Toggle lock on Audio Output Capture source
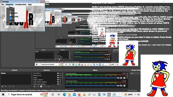The width and height of the screenshot is (173, 97). 60,82
